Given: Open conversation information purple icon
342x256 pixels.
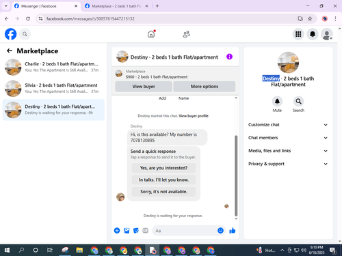Looking at the screenshot, I should coord(229,57).
